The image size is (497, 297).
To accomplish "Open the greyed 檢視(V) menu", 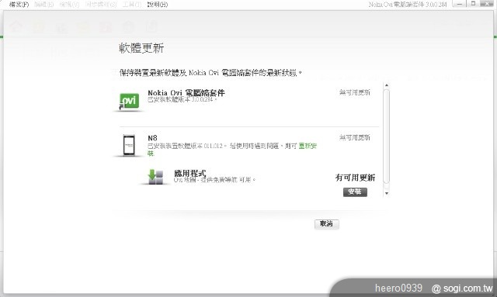I will coord(69,5).
